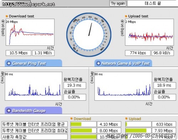The height and width of the screenshot is (140, 178).
Task: Click the 테스트 끝 status field
Action: [153, 4]
